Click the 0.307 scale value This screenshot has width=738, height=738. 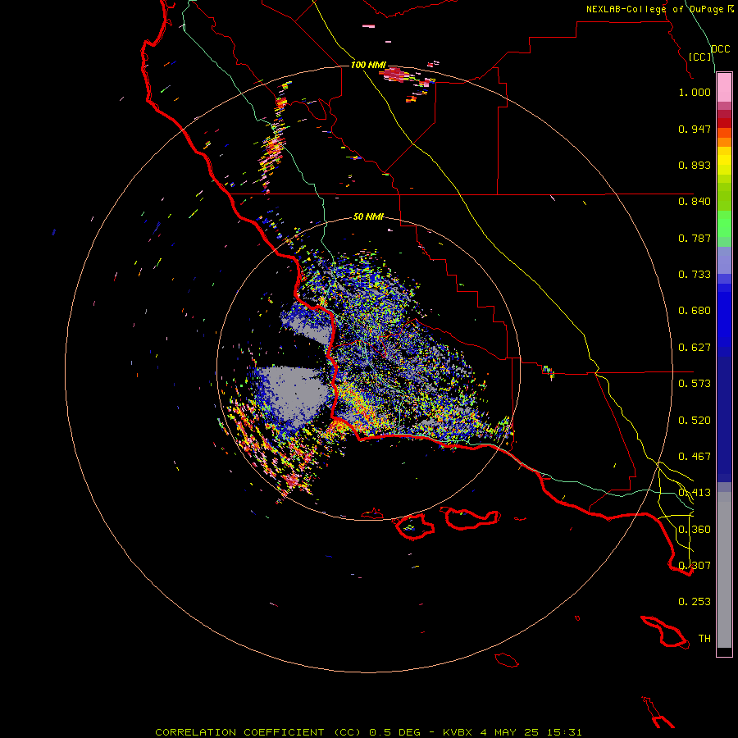point(695,566)
